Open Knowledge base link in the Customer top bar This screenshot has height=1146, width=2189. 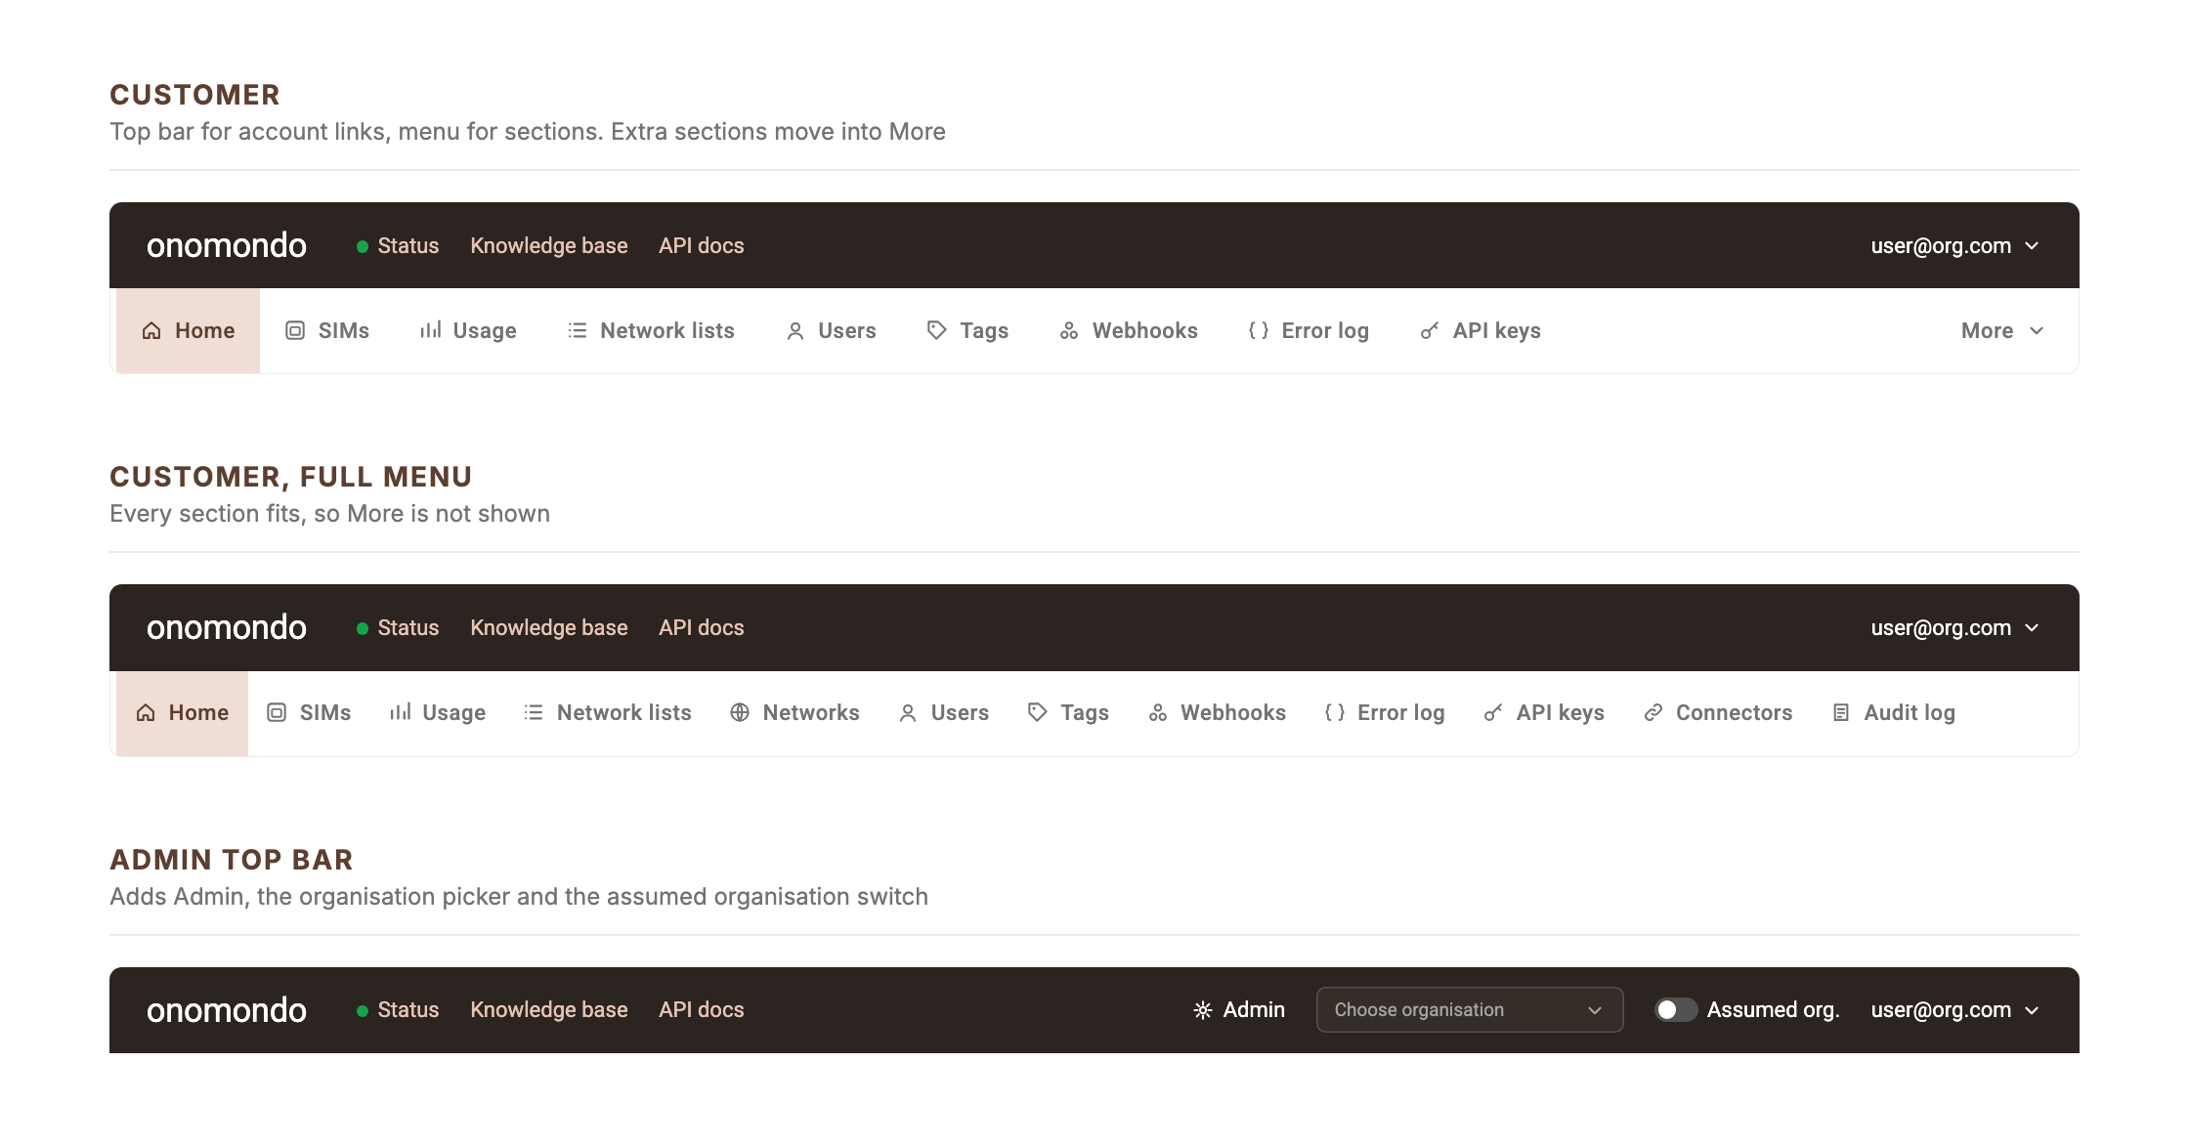click(549, 246)
